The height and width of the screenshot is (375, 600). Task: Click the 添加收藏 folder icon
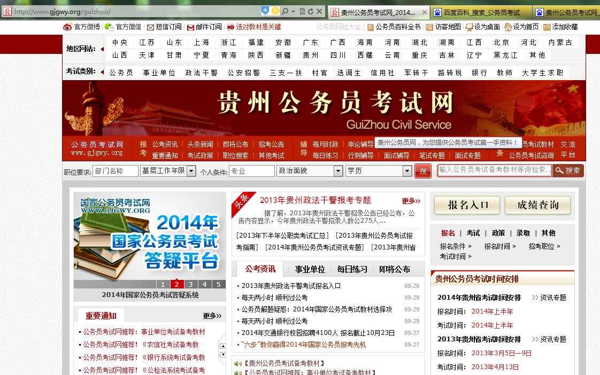(547, 27)
